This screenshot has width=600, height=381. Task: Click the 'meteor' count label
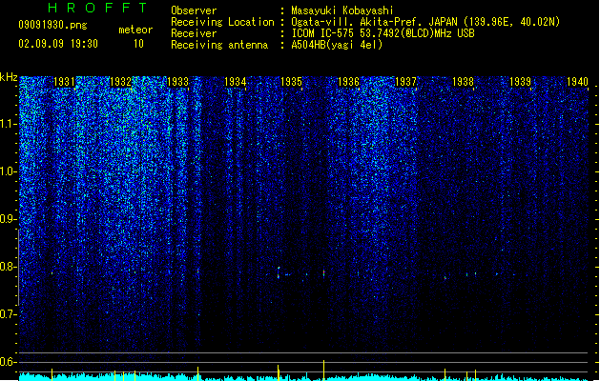pos(135,30)
